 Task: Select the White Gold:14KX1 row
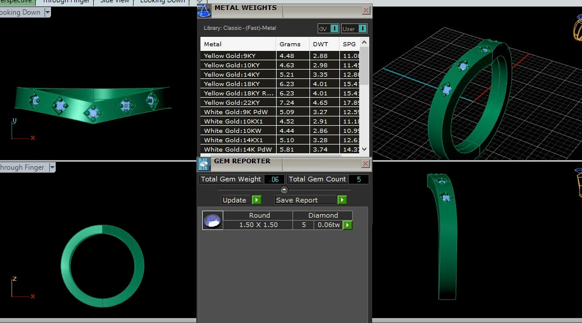coord(280,140)
